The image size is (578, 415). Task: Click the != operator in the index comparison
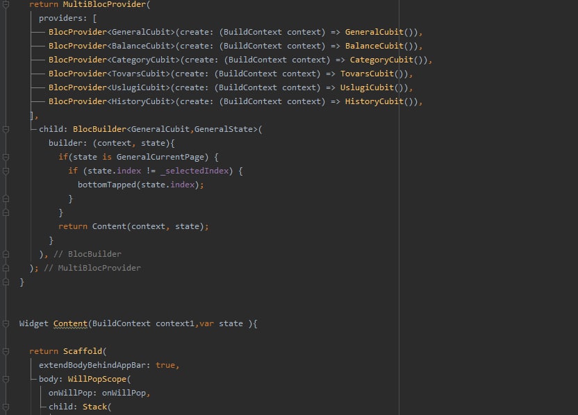tap(151, 171)
